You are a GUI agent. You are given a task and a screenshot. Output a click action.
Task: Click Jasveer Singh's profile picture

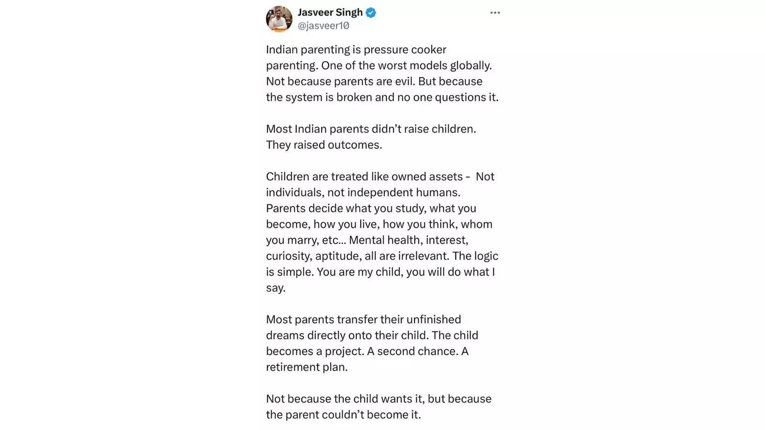click(x=279, y=19)
